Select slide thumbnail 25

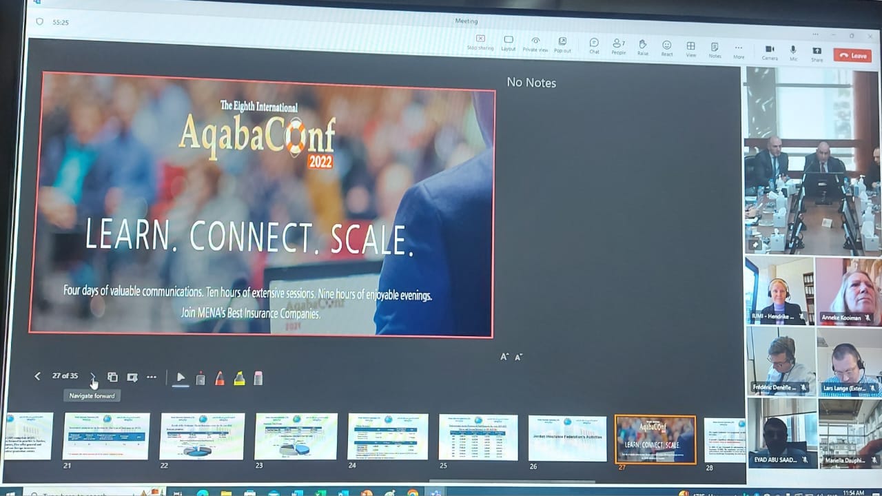click(478, 437)
